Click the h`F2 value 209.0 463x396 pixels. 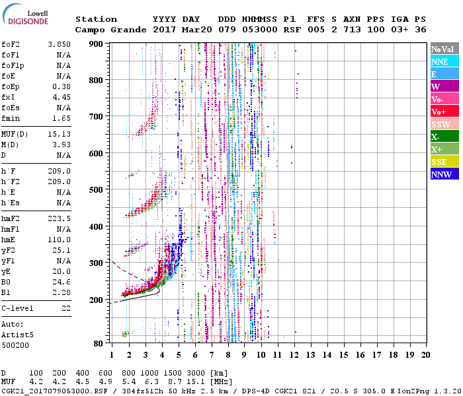tap(60, 181)
